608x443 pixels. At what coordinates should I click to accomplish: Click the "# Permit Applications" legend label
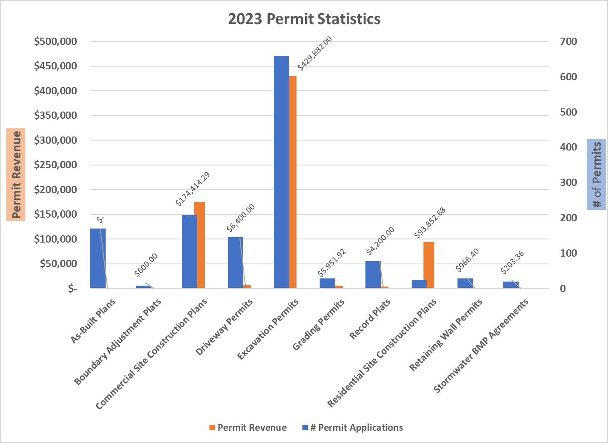point(357,428)
